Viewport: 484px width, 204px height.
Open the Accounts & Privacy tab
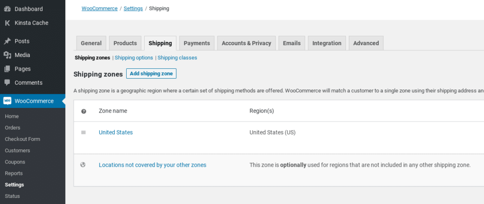click(246, 43)
